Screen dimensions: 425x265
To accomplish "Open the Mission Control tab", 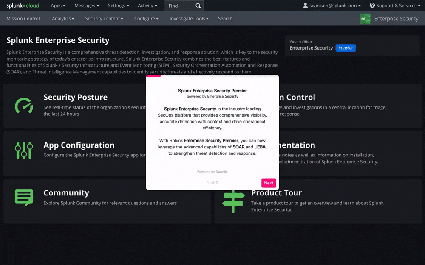I will [x=23, y=19].
